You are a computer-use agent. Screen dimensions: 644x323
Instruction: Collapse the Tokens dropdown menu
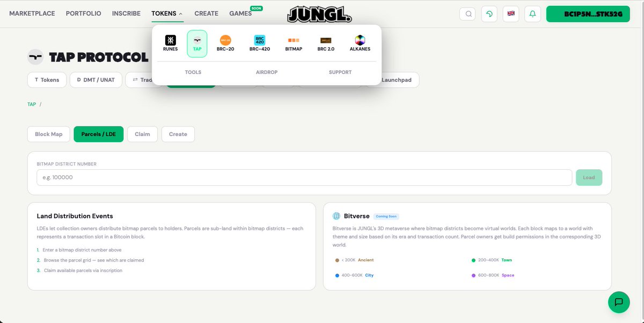[167, 13]
